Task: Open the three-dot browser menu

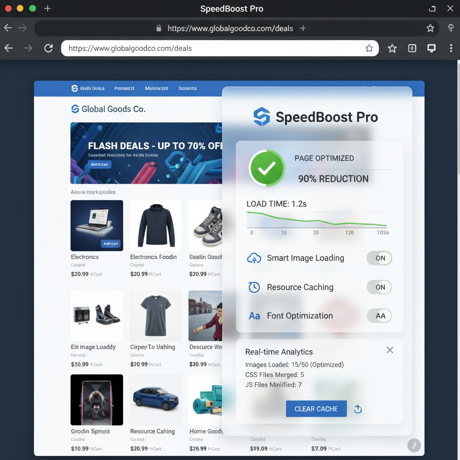Action: pos(451,48)
